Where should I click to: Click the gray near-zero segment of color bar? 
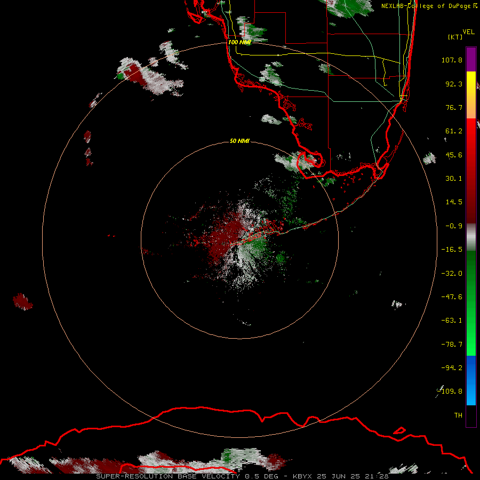tap(471, 237)
